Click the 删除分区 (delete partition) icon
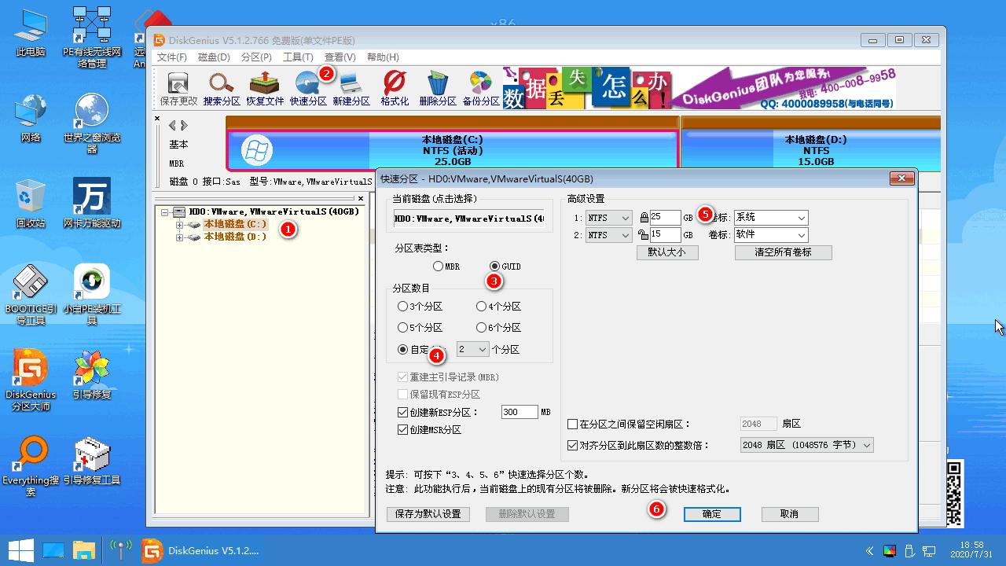Viewport: 1006px width, 566px height. click(437, 86)
